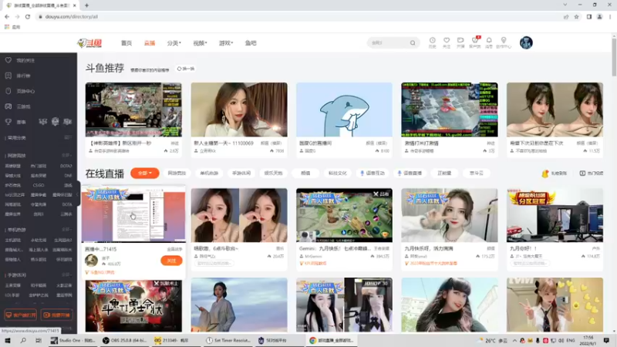Select the 单机热游 filter chip
This screenshot has height=347, width=617.
tap(209, 173)
